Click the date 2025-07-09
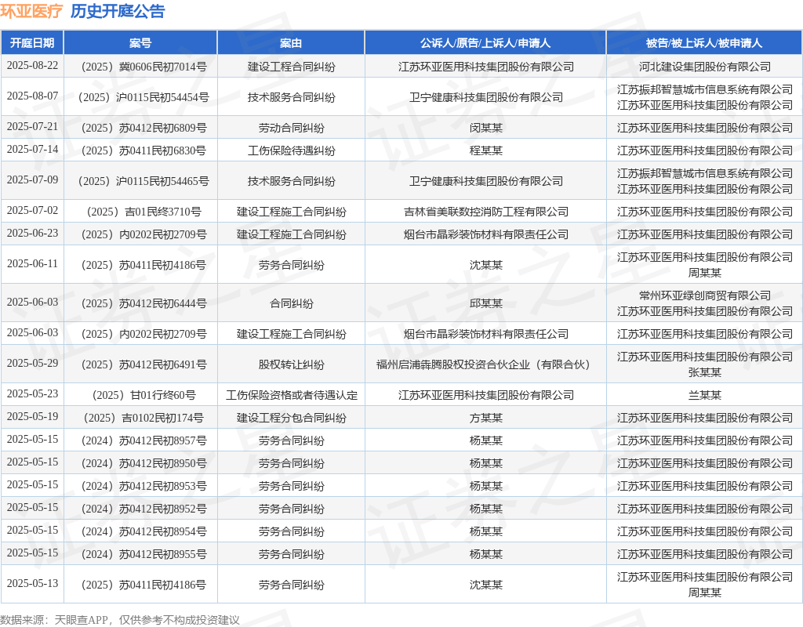Image resolution: width=803 pixels, height=627 pixels. (x=32, y=179)
